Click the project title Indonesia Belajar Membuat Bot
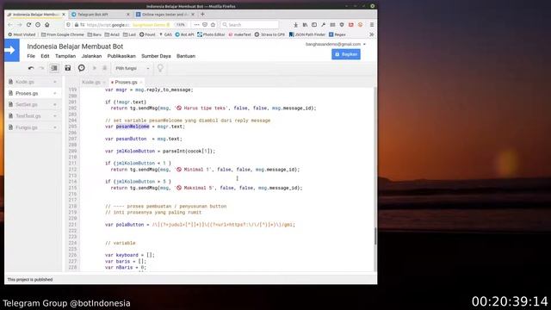This screenshot has height=310, width=551. click(x=75, y=46)
